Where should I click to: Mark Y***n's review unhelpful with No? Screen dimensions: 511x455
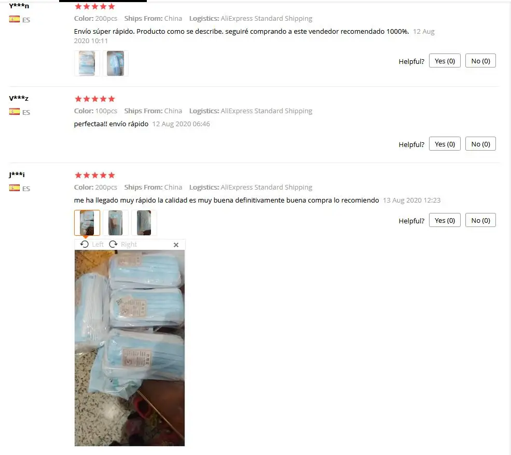[480, 61]
